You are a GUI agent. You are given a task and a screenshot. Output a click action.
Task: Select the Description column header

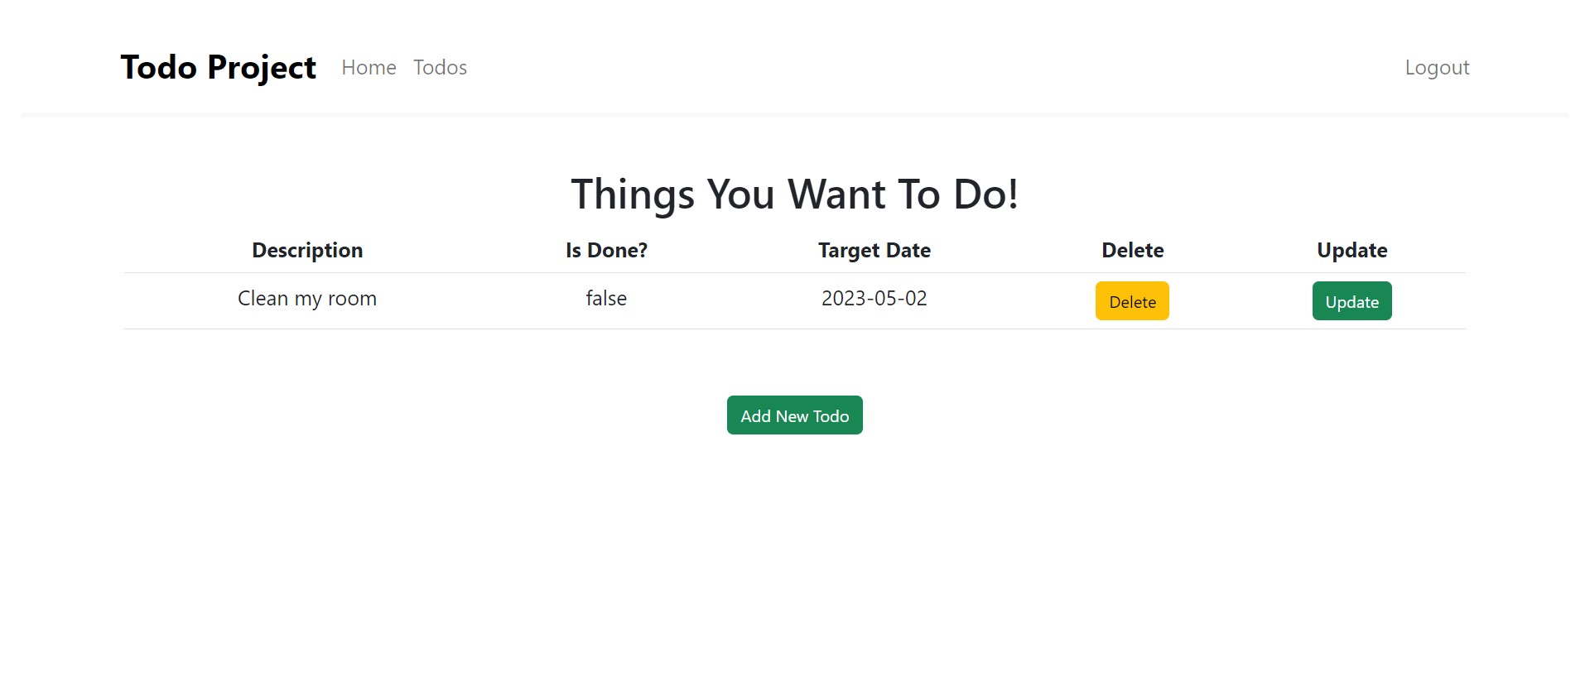[306, 250]
